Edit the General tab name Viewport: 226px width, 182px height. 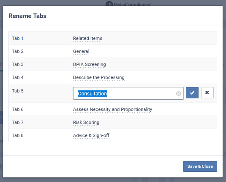(x=81, y=51)
